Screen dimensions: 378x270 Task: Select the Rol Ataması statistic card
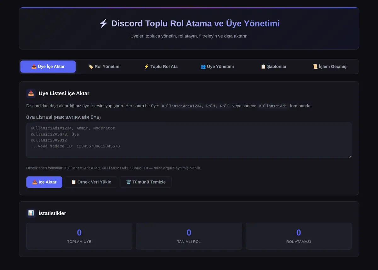pyautogui.click(x=299, y=236)
